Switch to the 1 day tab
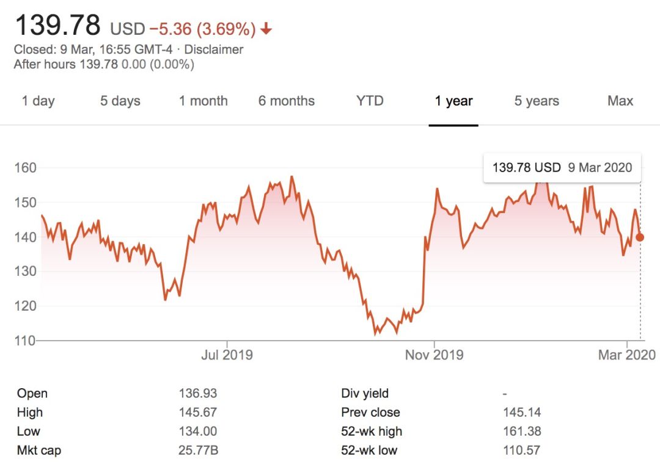Image resolution: width=660 pixels, height=462 pixels. tap(38, 101)
